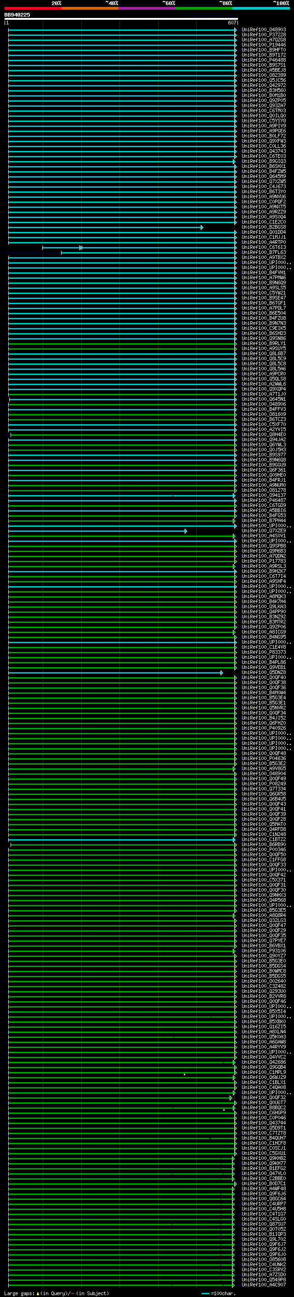Open the UniRef100_C6TM03 hit

coord(264,111)
